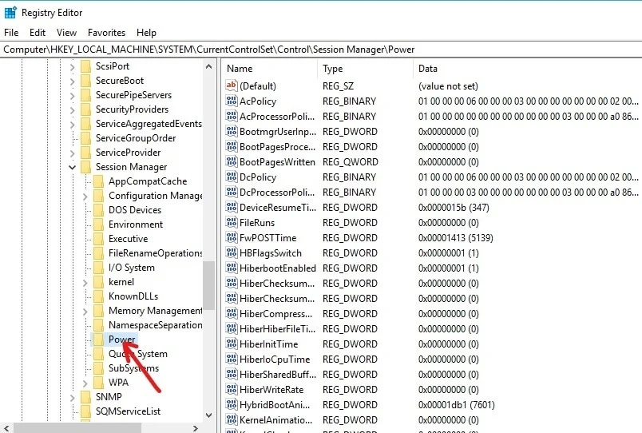The height and width of the screenshot is (433, 642).
Task: Click the Power key folder icon
Action: point(98,340)
